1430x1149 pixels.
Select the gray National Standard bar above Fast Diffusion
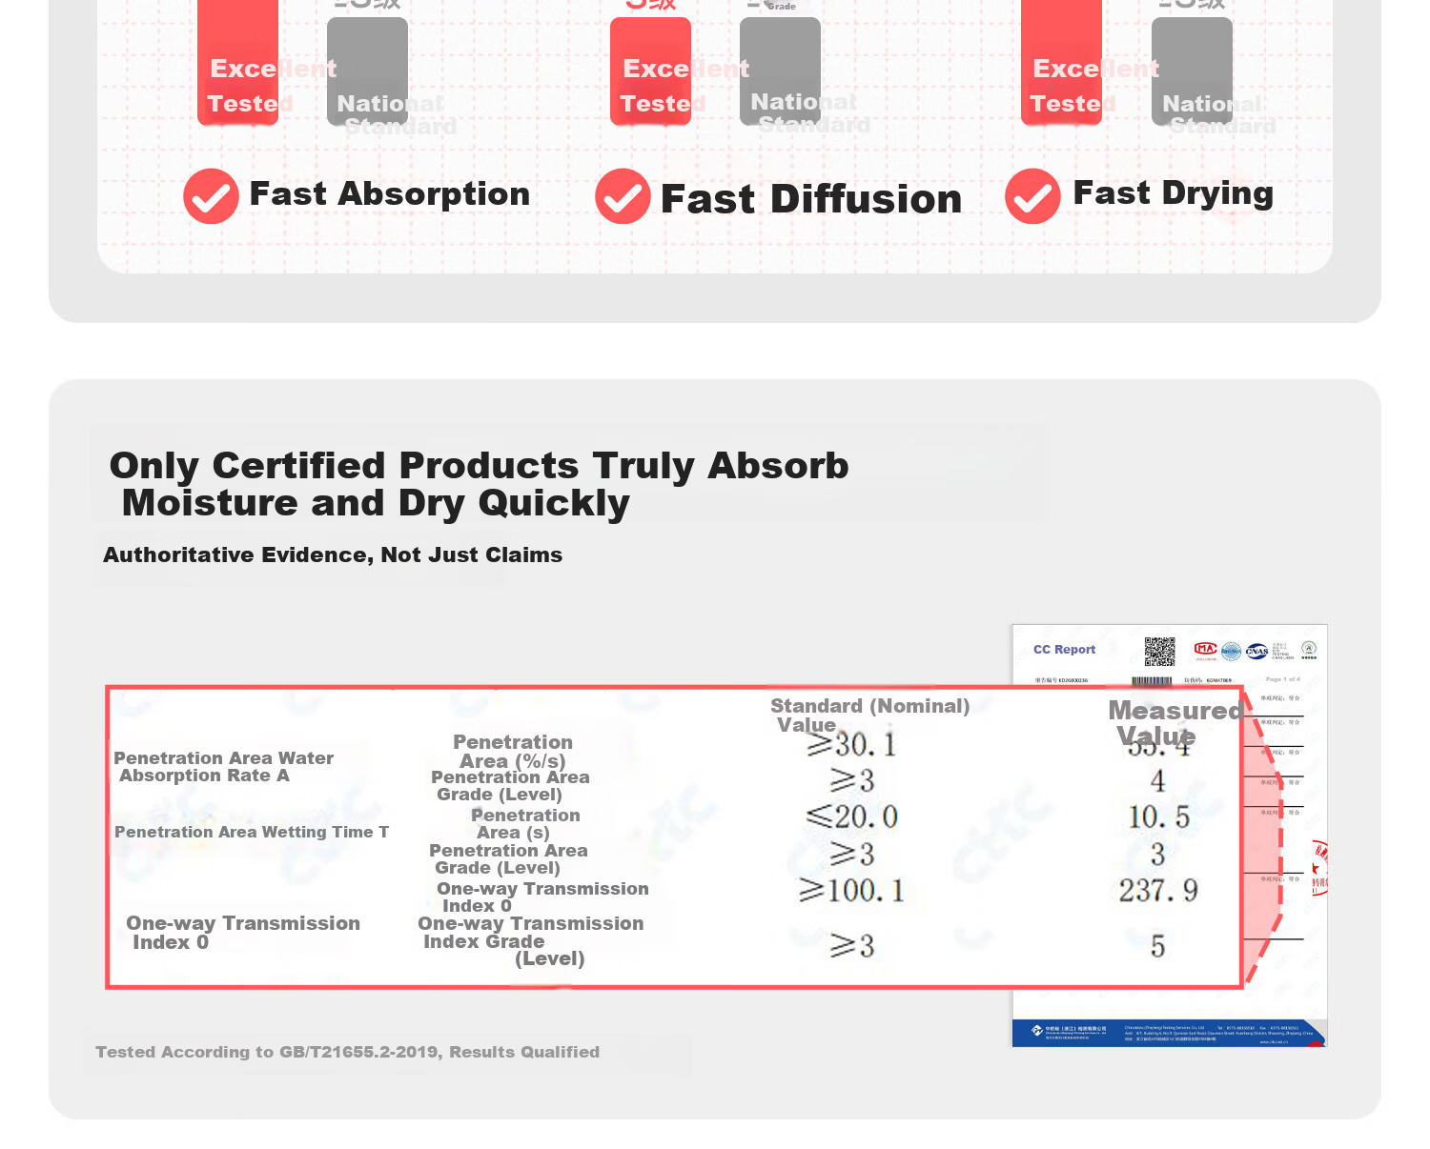780,71
